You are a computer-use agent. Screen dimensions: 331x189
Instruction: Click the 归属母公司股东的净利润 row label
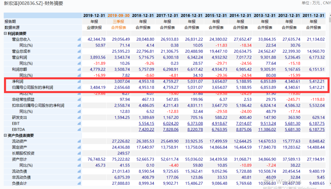point(32,88)
